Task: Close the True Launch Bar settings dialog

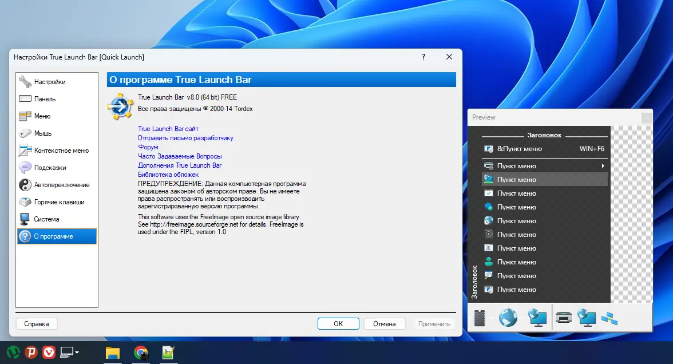Action: (449, 57)
